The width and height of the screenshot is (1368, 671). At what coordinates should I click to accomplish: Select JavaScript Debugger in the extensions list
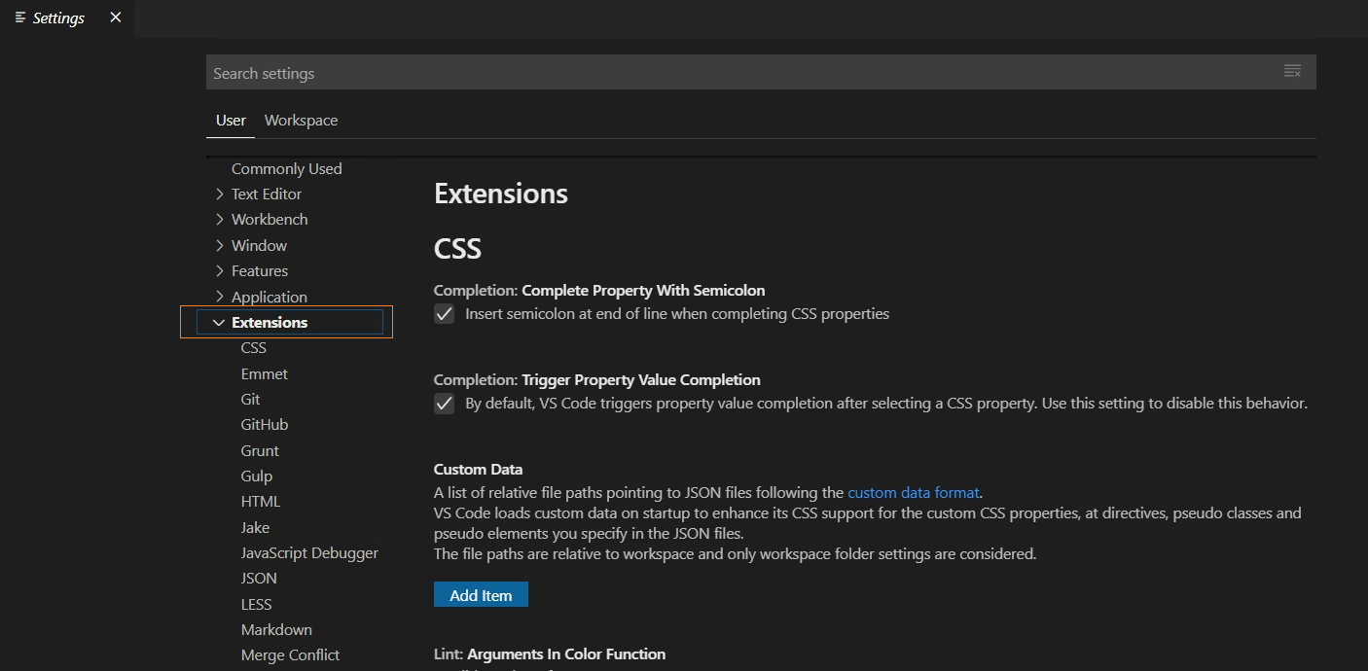[x=309, y=553]
